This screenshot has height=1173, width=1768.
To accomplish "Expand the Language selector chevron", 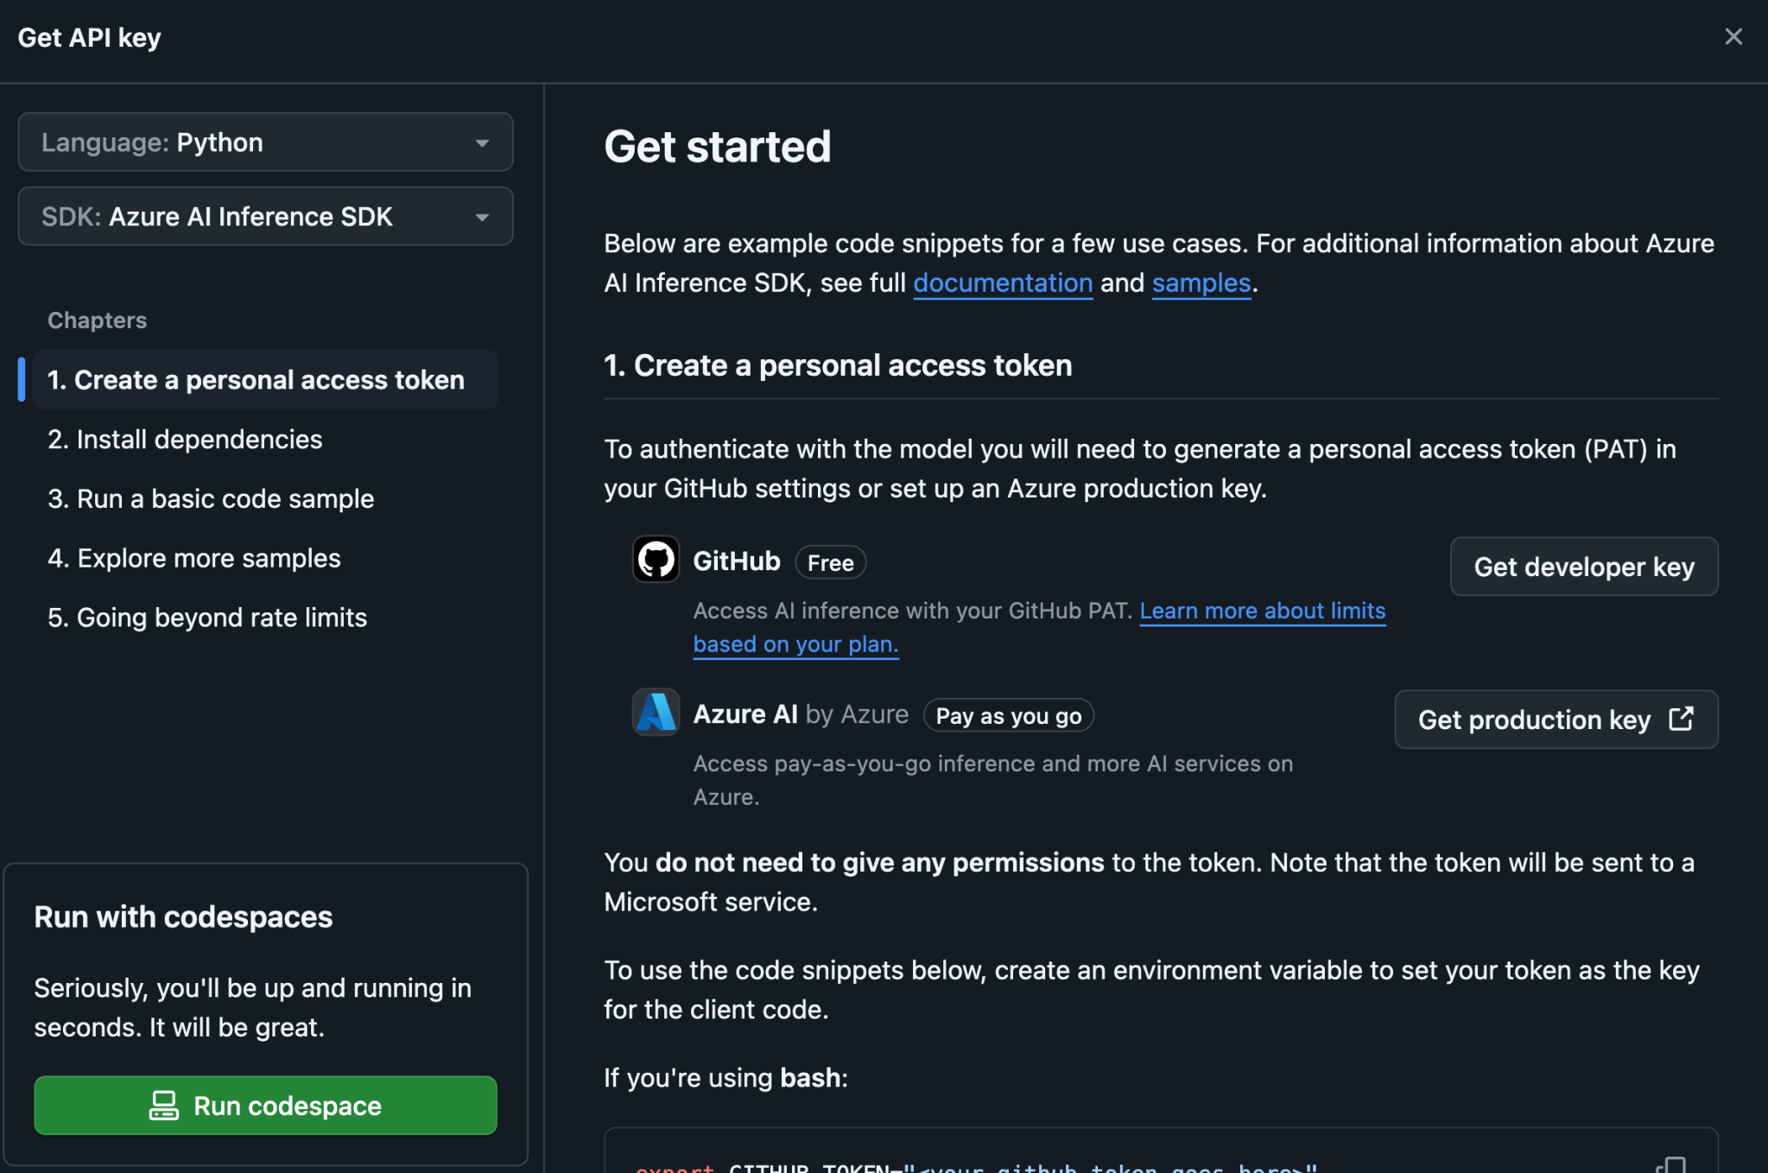I will [x=483, y=142].
